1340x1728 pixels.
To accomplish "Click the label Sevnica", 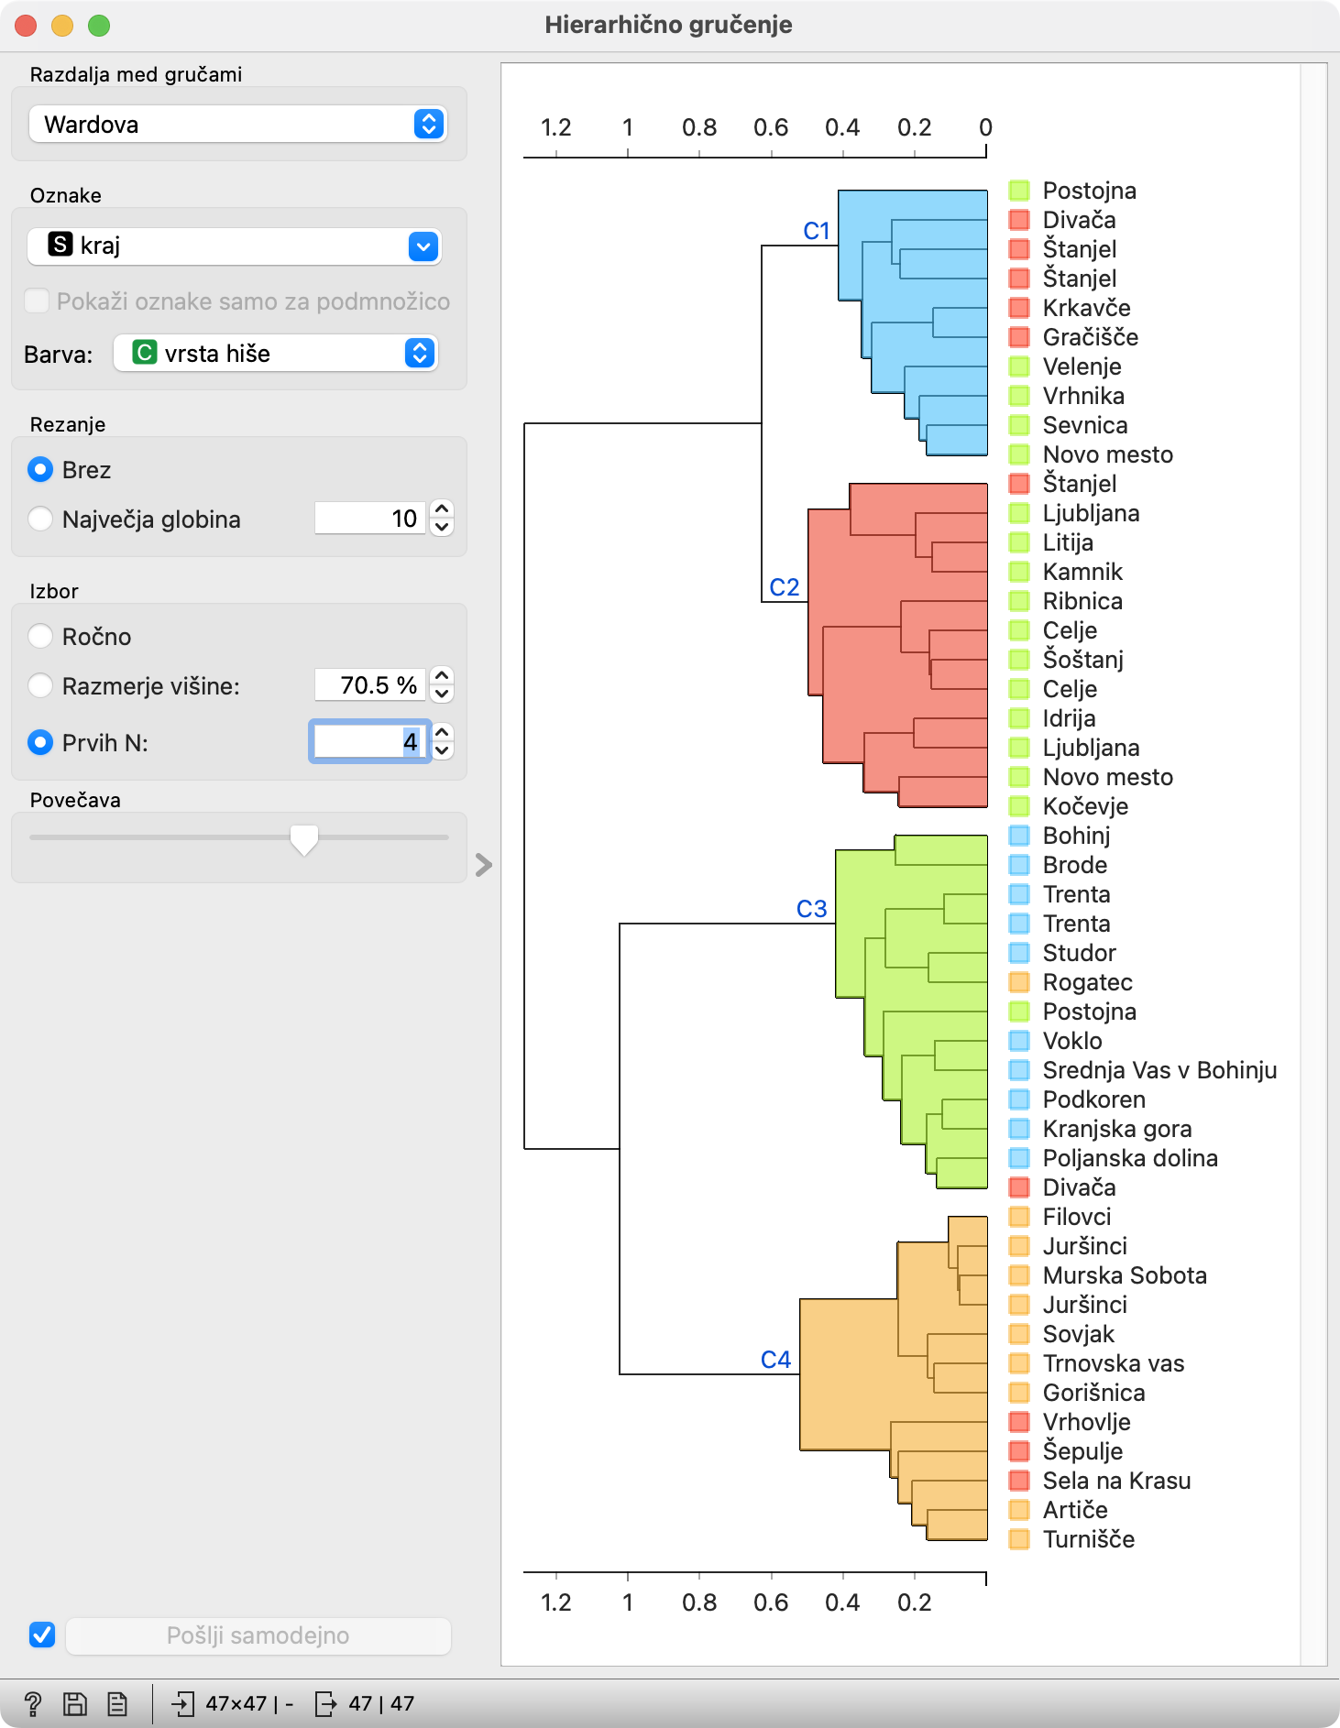I will coord(1085,425).
